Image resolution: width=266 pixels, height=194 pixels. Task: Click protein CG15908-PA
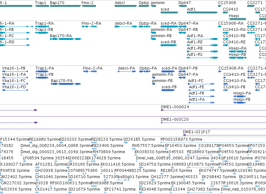pyautogui.click(x=231, y=68)
